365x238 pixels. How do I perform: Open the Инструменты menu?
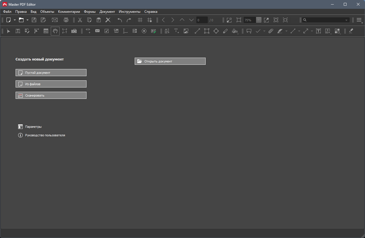(129, 12)
